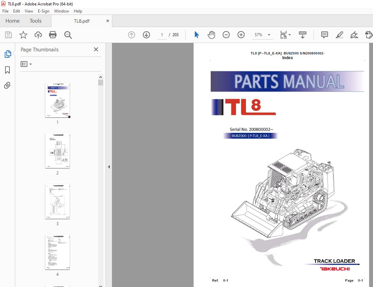This screenshot has height=287, width=373.
Task: Bookmark the file with the star icon
Action: click(23, 35)
